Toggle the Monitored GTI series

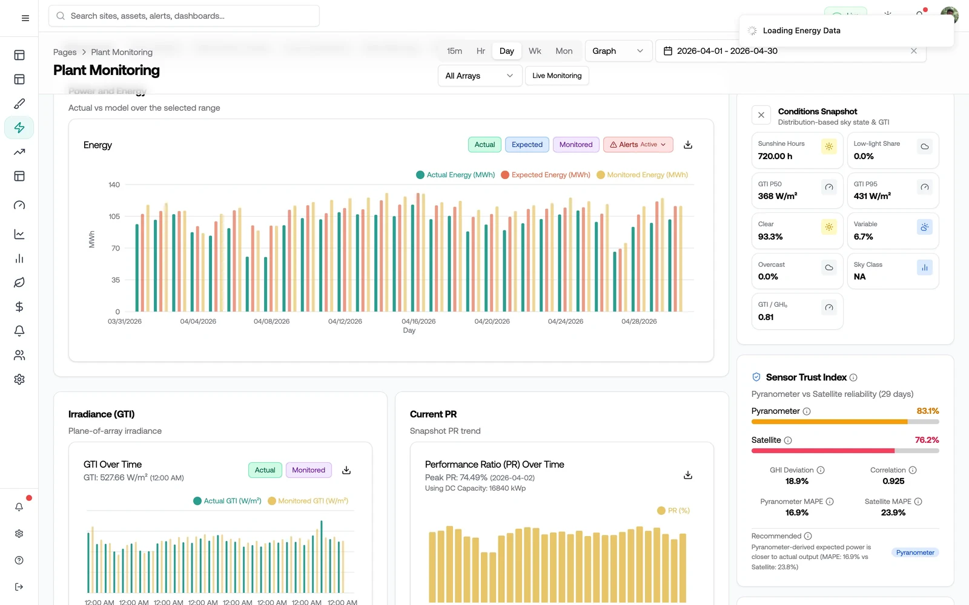[x=308, y=470]
